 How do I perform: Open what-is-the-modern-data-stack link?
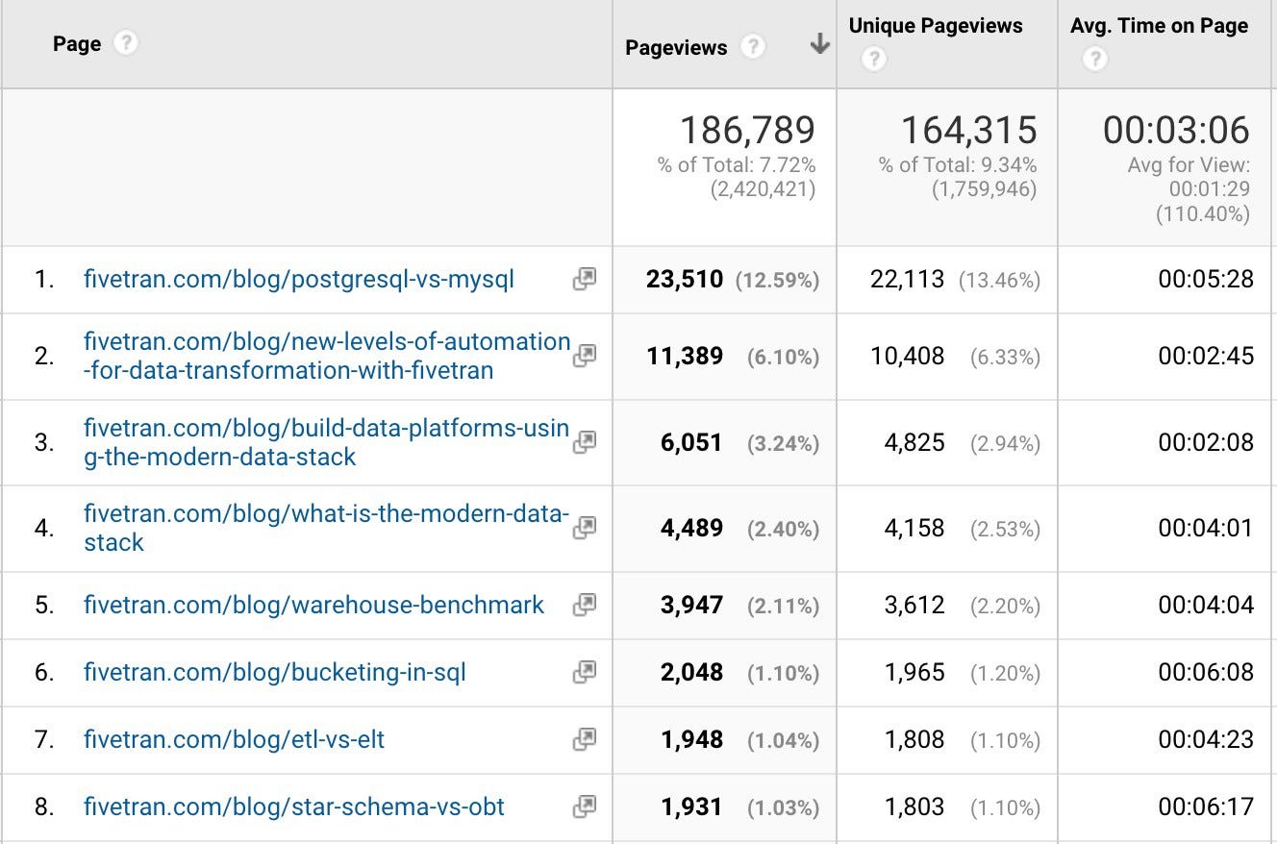327,527
